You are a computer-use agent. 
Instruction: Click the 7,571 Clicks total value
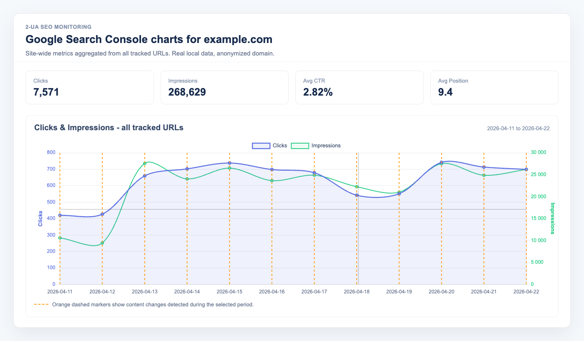coord(46,92)
